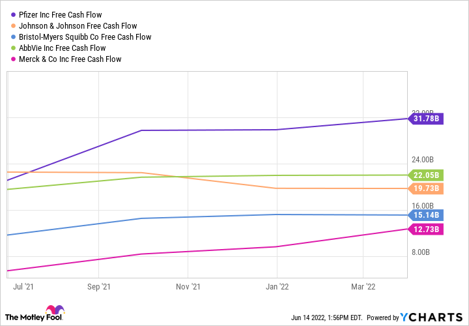
Task: Select Merck & Co Inc Free Cash Flow label
Action: point(70,59)
